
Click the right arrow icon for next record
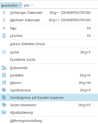[x=4, y=20]
